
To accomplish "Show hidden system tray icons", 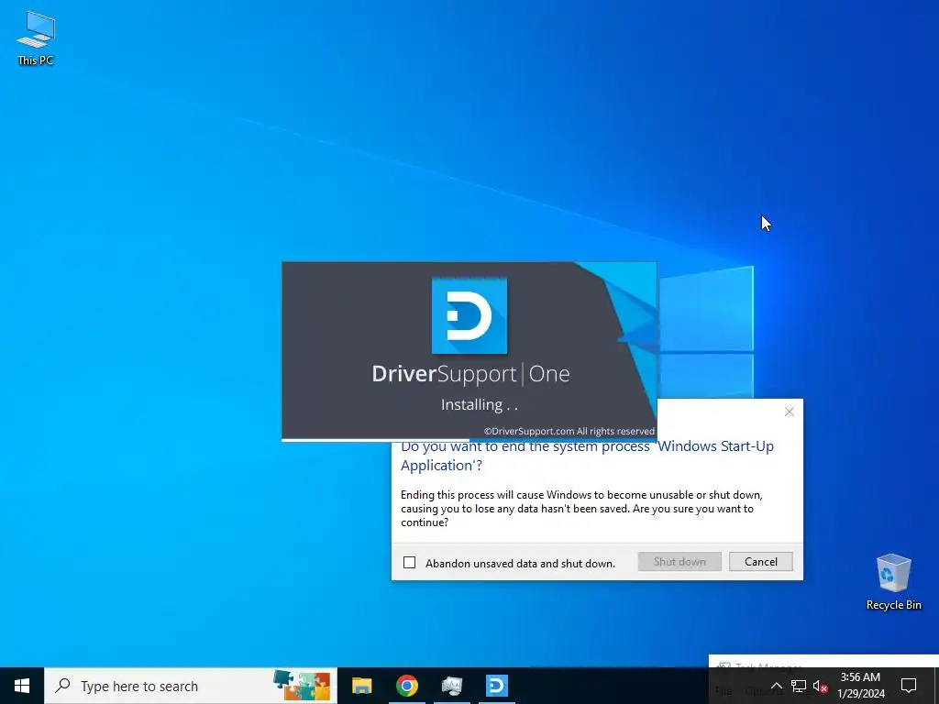I will click(x=776, y=686).
